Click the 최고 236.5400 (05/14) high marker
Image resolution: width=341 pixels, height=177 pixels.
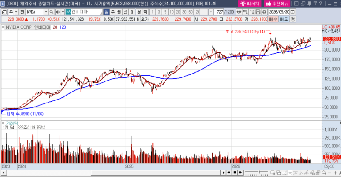click(x=245, y=32)
